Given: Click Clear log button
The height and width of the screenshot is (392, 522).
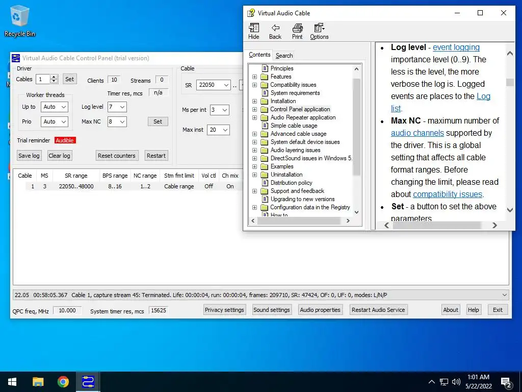Looking at the screenshot, I should click(x=59, y=156).
